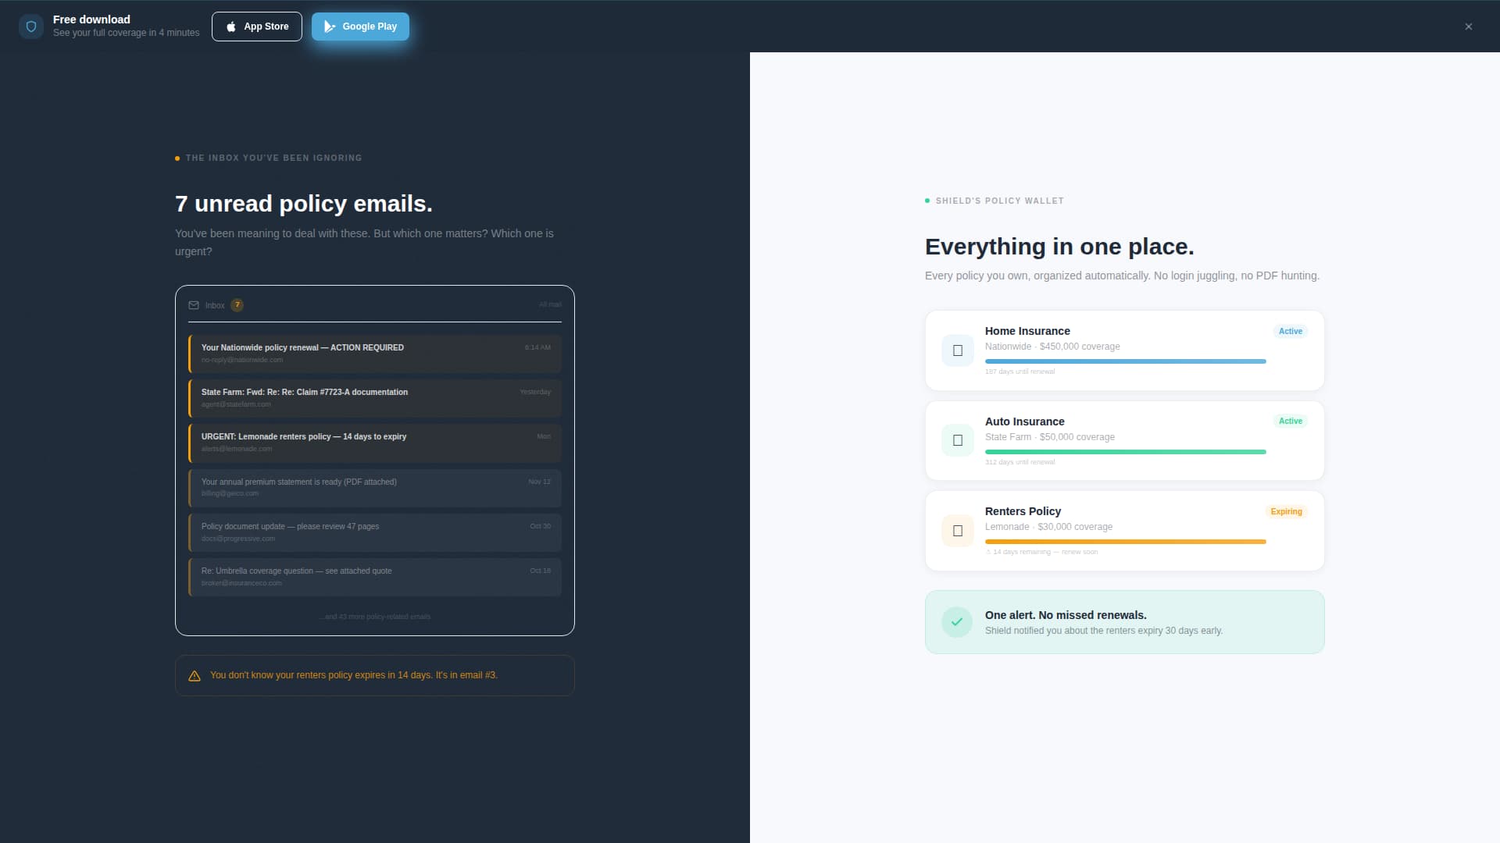The width and height of the screenshot is (1500, 843).
Task: Click the unread count badge showing 7
Action: click(237, 305)
